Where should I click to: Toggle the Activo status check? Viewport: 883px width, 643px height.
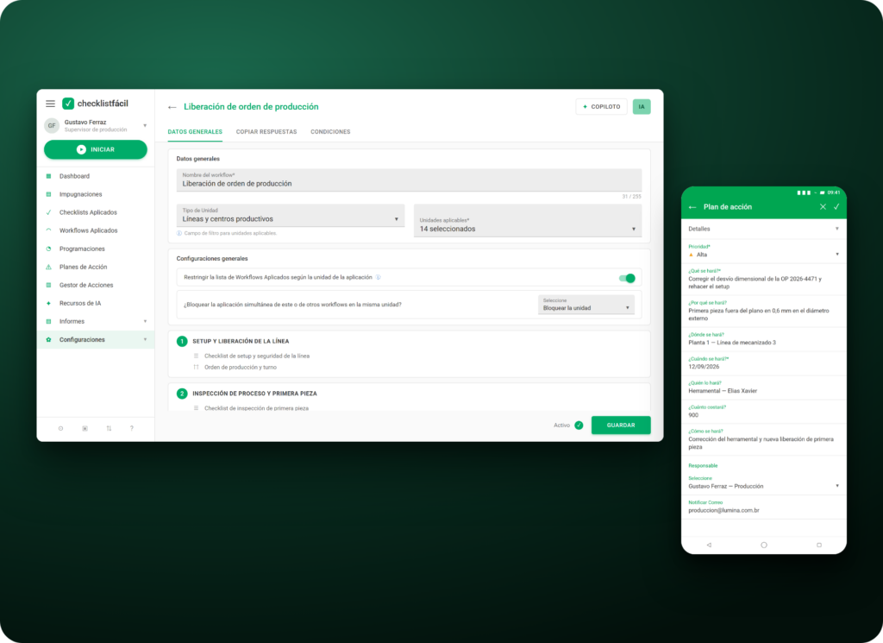pyautogui.click(x=579, y=426)
